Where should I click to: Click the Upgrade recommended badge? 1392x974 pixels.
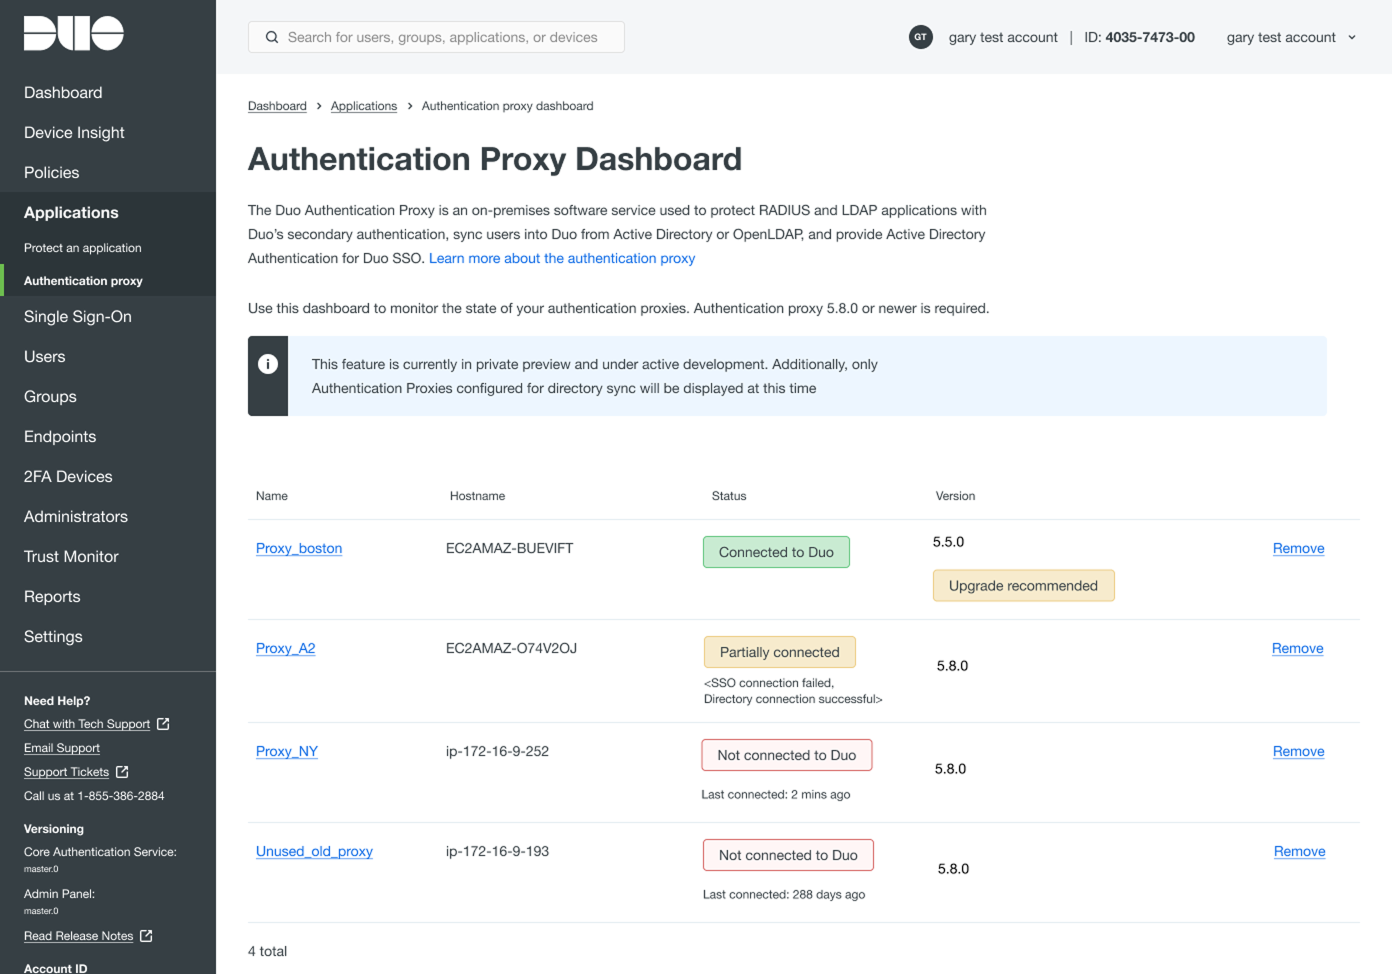point(1023,585)
